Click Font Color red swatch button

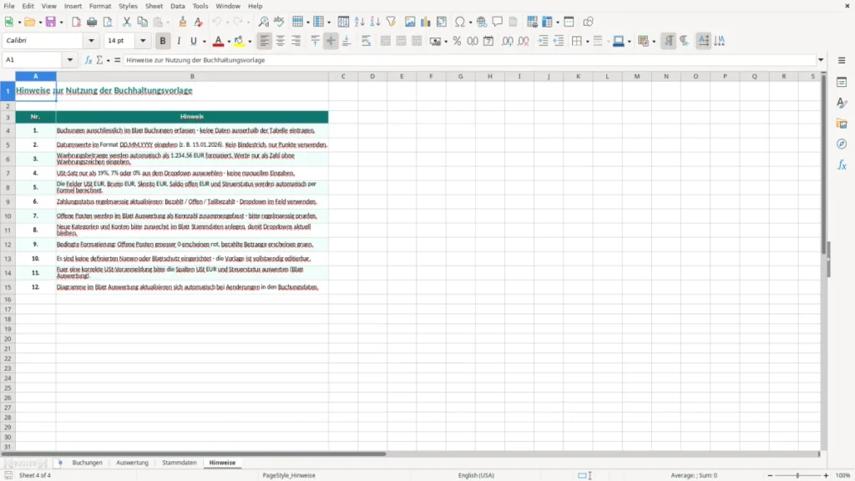click(218, 41)
